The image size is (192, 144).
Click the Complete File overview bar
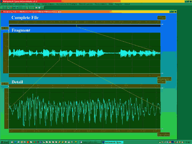click(84, 26)
